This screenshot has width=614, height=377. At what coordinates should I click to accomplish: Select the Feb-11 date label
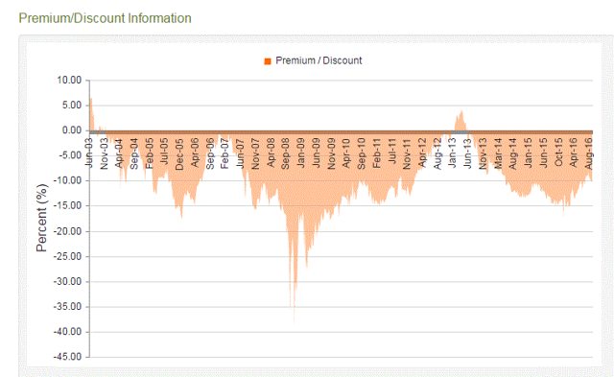click(x=376, y=153)
